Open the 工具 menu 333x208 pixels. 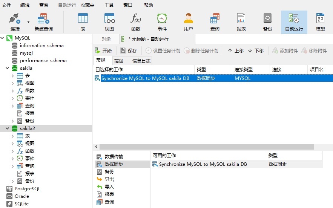point(109,5)
